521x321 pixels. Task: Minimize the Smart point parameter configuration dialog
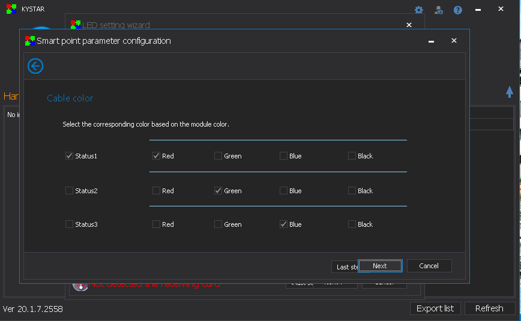point(431,41)
